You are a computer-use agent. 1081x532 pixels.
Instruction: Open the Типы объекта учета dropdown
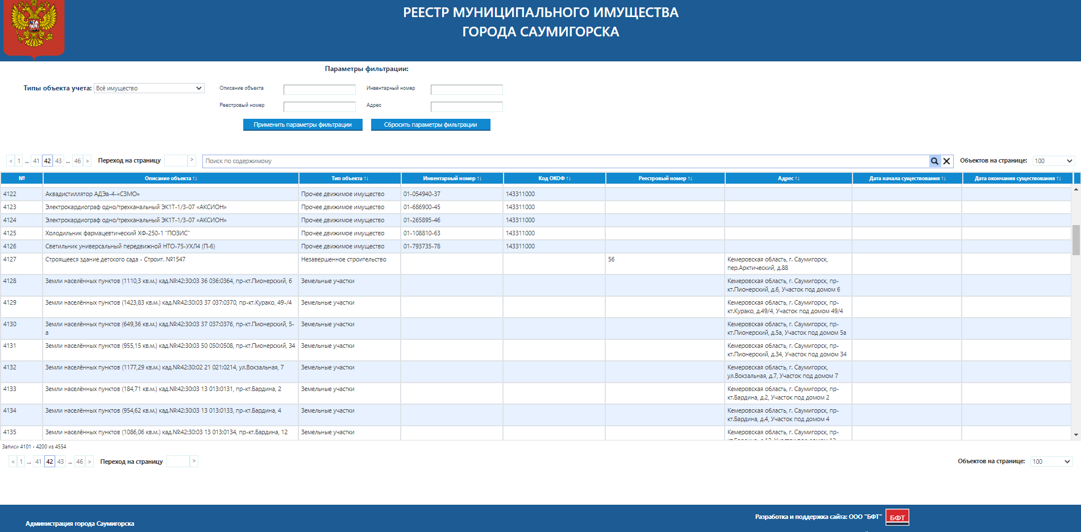pos(149,88)
